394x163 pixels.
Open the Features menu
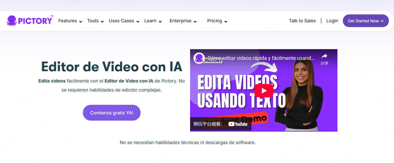click(68, 21)
